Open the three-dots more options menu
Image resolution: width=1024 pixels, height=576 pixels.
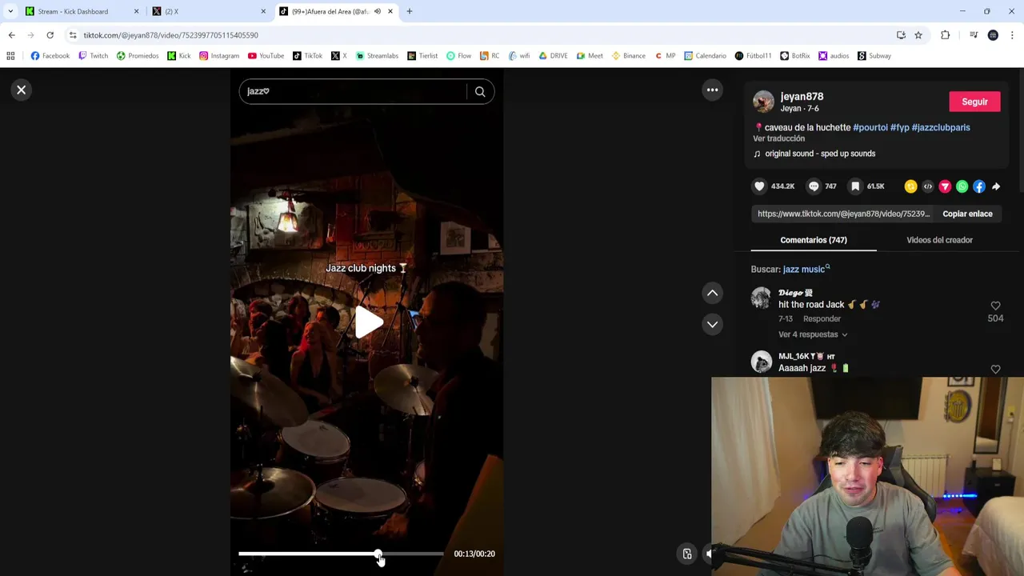click(x=712, y=90)
